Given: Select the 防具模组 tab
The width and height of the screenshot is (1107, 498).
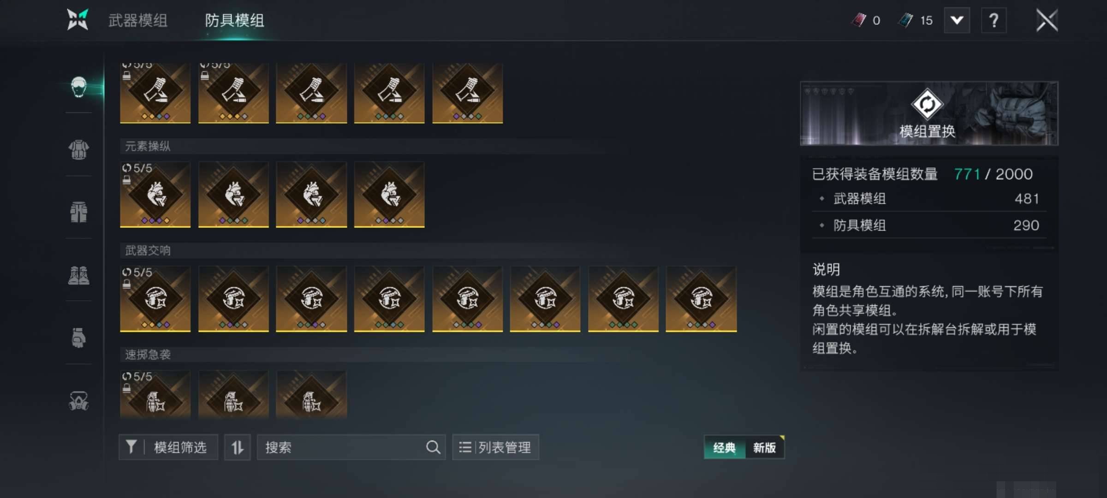Looking at the screenshot, I should click(234, 21).
